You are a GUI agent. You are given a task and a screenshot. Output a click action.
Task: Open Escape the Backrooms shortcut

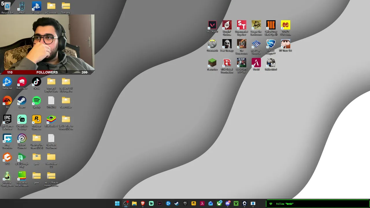pyautogui.click(x=256, y=28)
